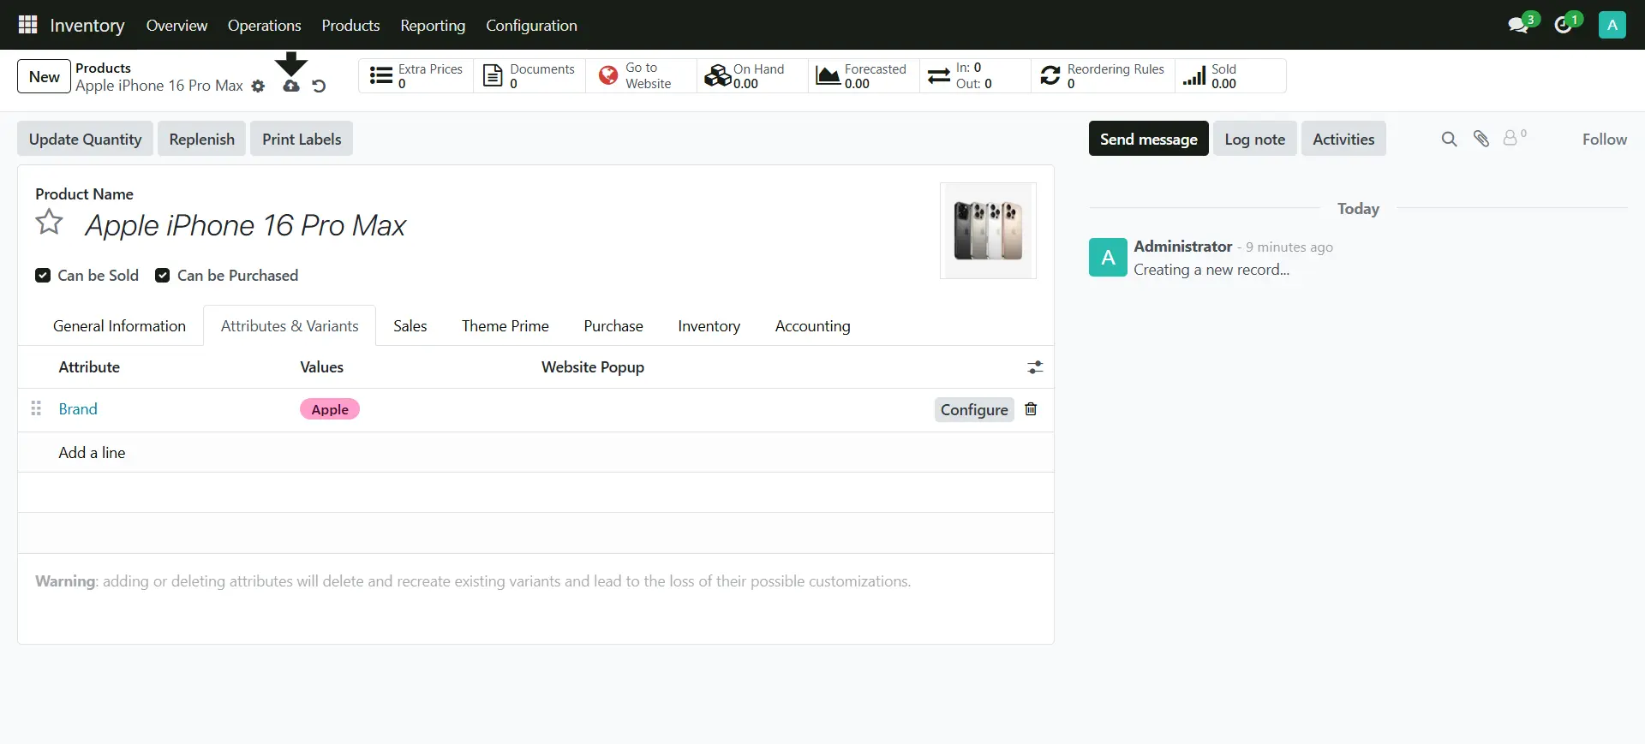
Task: Click the Update Quantity button
Action: [x=85, y=140]
